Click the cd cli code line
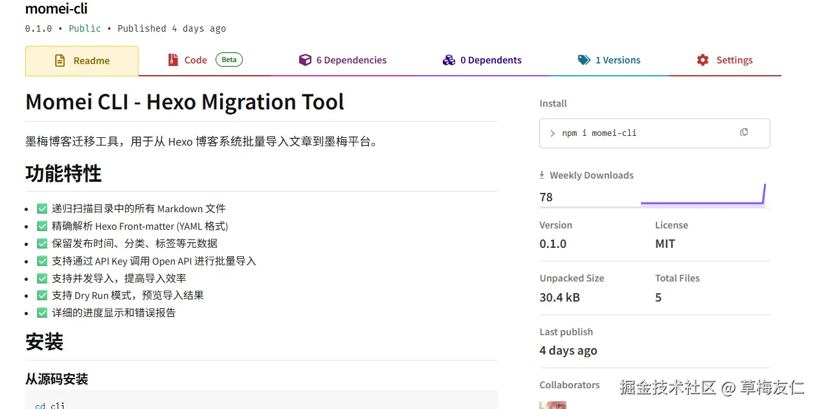This screenshot has height=409, width=817. 50,405
